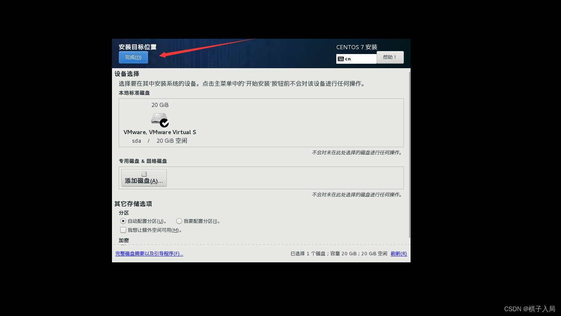The height and width of the screenshot is (316, 561).
Task: Click the 完成(D) done button
Action: click(x=133, y=57)
